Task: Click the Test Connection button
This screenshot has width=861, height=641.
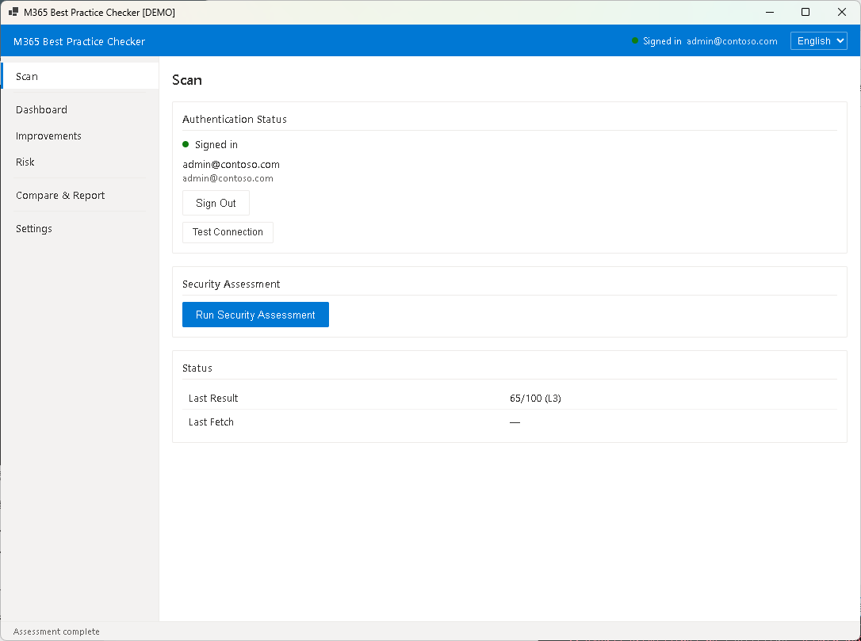Action: 228,232
